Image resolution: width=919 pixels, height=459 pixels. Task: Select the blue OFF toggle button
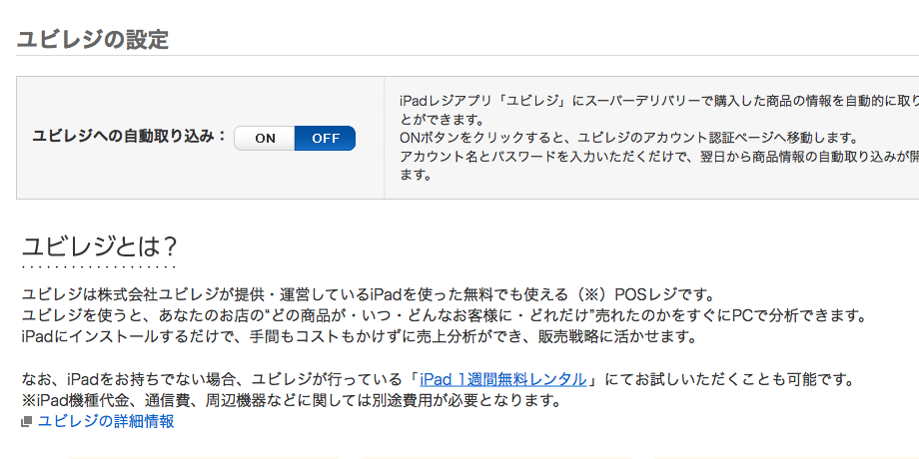point(326,138)
